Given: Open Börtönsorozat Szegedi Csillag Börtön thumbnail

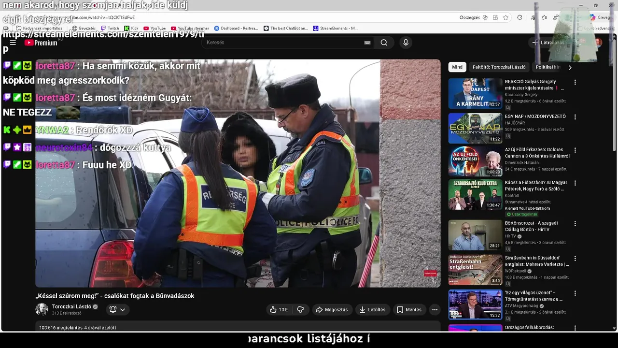Looking at the screenshot, I should click(x=475, y=235).
